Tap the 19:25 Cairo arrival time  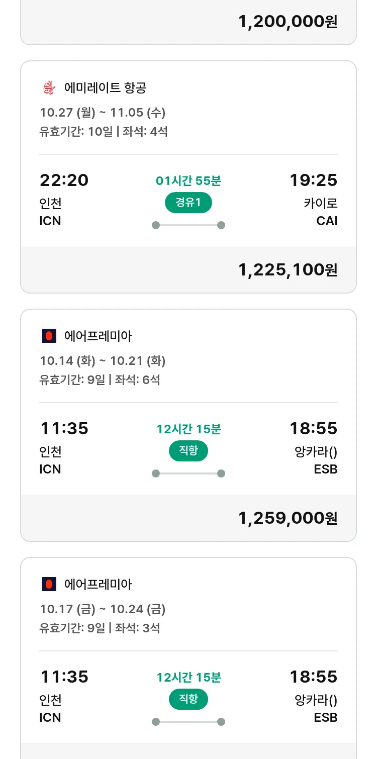tap(313, 180)
